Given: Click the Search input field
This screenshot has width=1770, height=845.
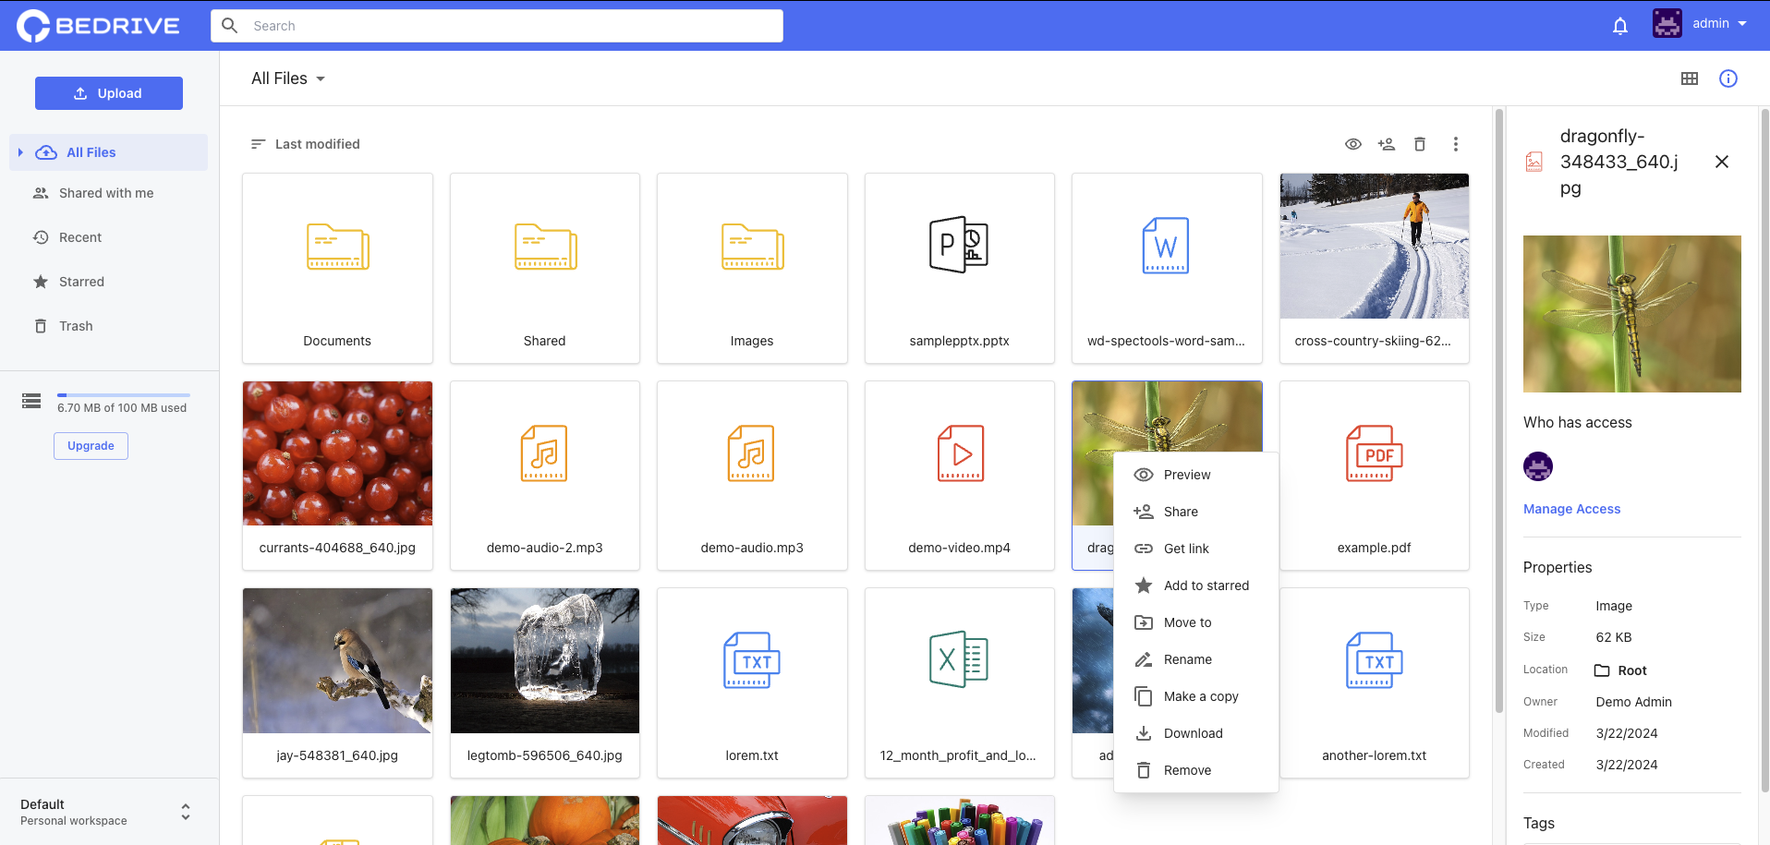Looking at the screenshot, I should click(x=497, y=26).
